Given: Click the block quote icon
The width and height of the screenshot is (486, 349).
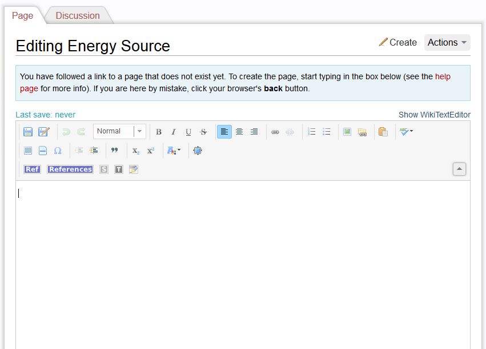Looking at the screenshot, I should click(x=114, y=151).
